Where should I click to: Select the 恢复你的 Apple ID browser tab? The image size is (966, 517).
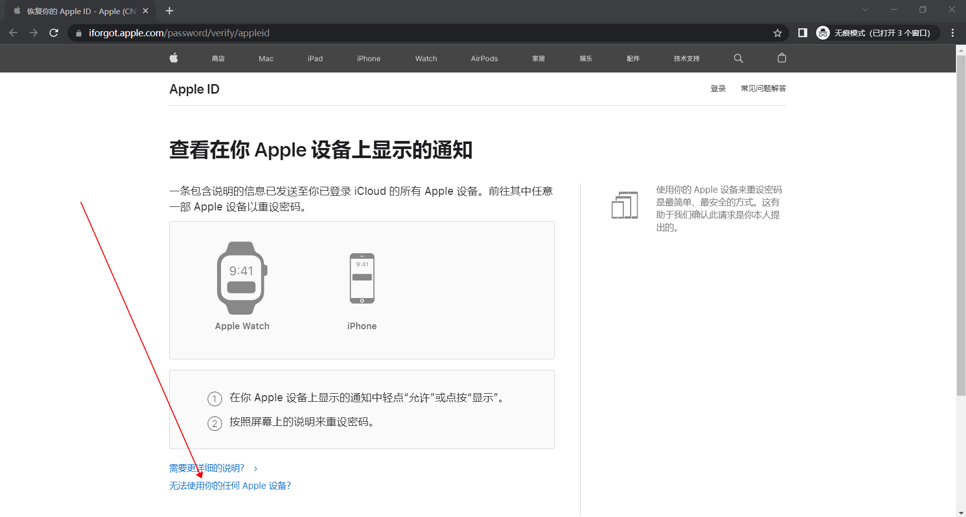coord(81,11)
